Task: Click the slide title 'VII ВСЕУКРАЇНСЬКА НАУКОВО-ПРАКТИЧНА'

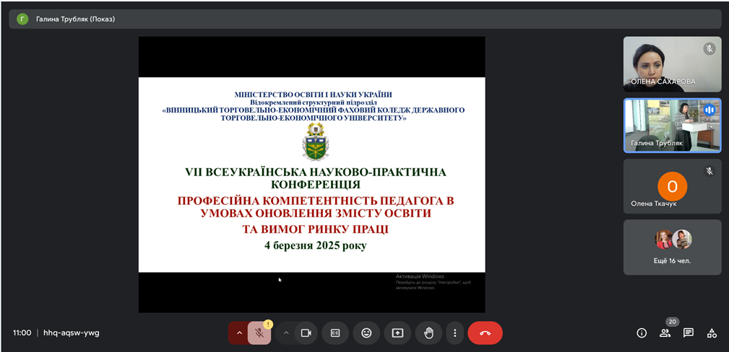Action: click(315, 172)
